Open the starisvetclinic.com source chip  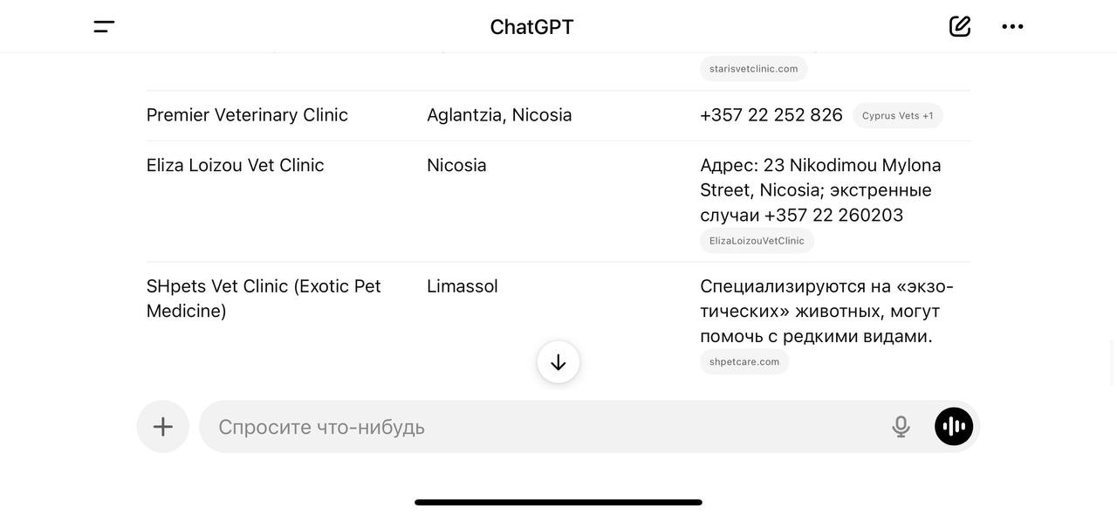(x=753, y=69)
